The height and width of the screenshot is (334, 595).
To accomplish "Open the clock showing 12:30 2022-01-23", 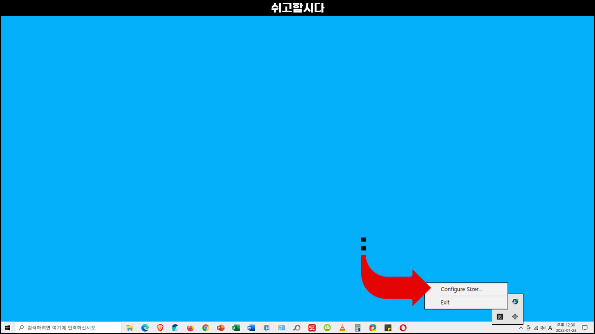I will pos(566,328).
